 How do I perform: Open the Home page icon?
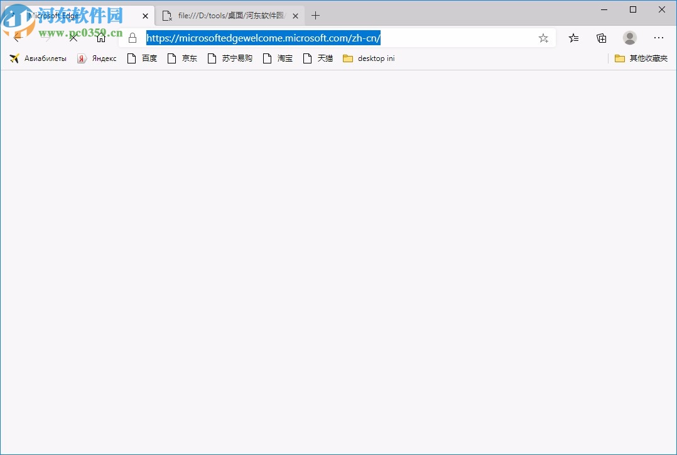click(101, 38)
